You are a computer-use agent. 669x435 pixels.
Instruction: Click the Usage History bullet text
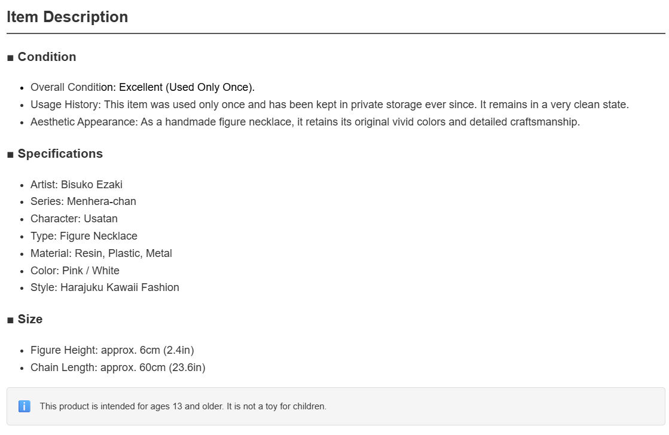tap(329, 105)
